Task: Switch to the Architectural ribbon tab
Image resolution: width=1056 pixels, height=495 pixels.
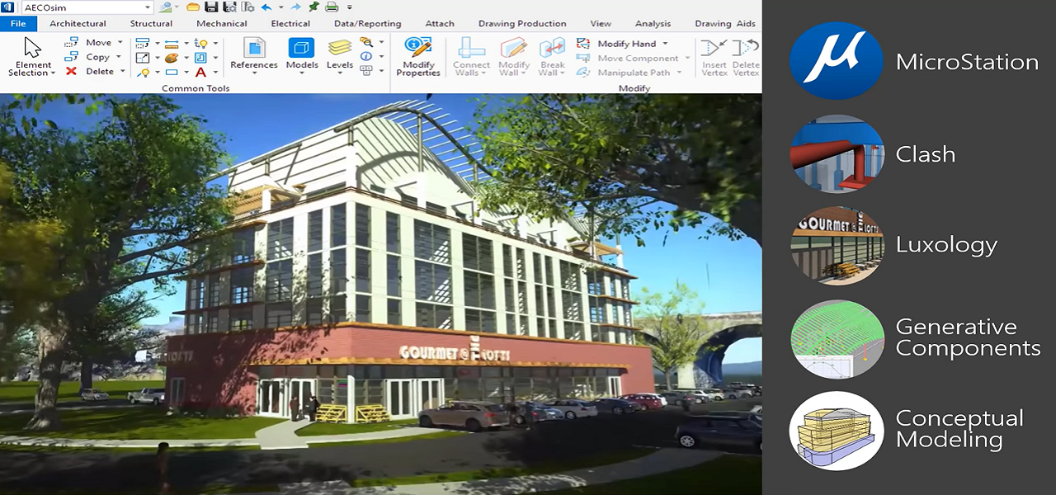Action: coord(78,24)
